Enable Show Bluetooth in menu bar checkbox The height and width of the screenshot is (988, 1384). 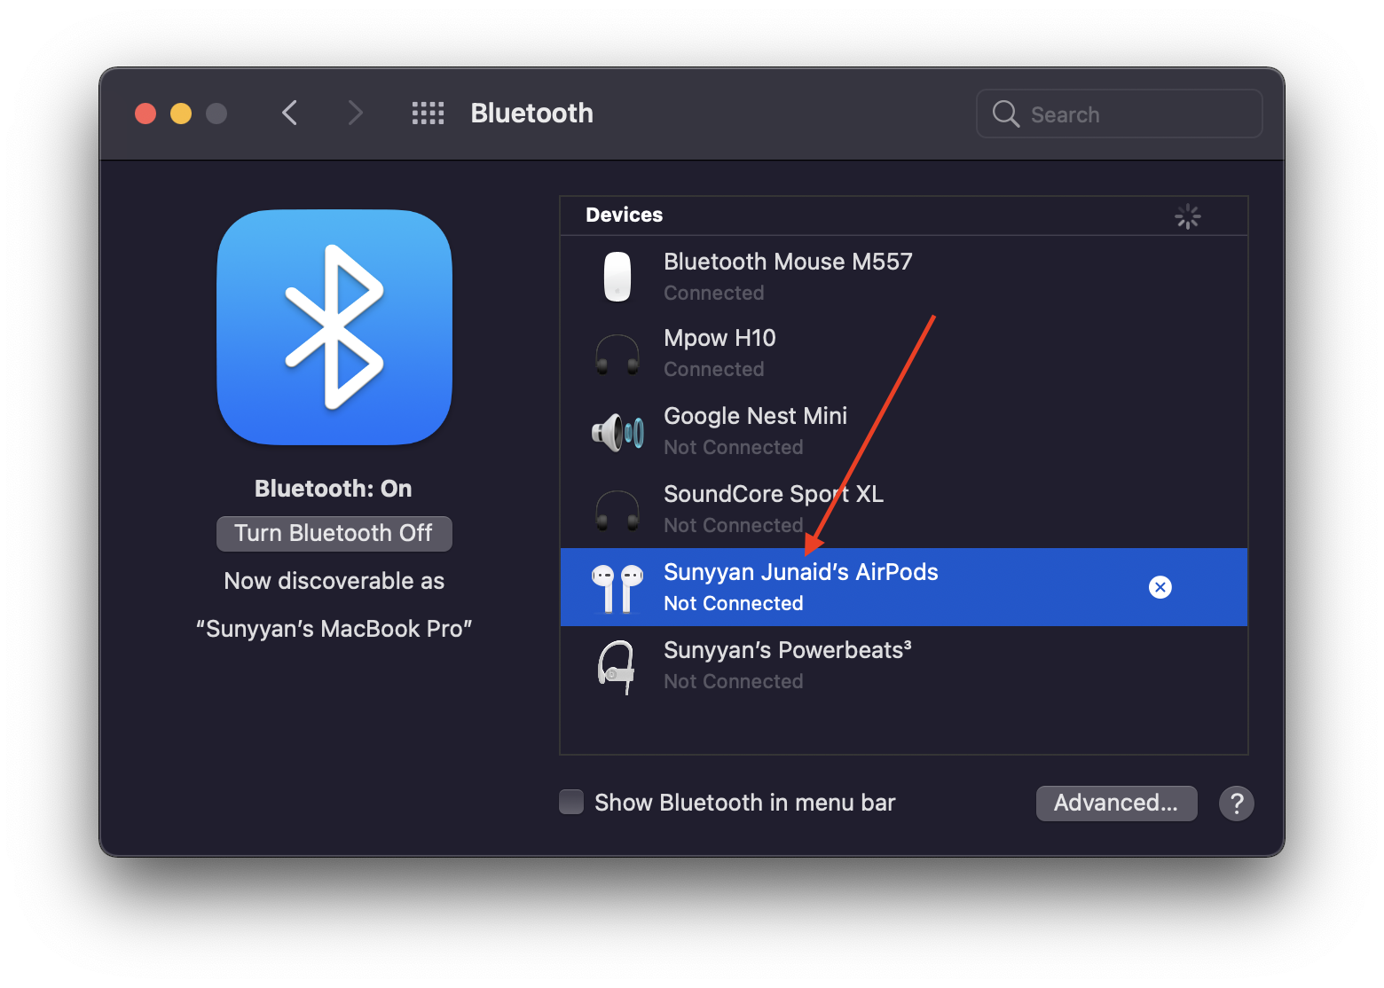(571, 802)
